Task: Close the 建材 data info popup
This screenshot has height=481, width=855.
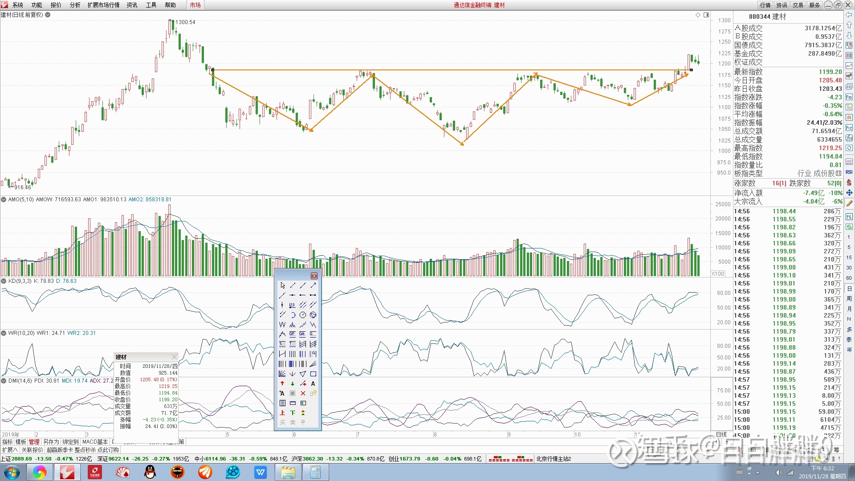Action: pos(174,357)
